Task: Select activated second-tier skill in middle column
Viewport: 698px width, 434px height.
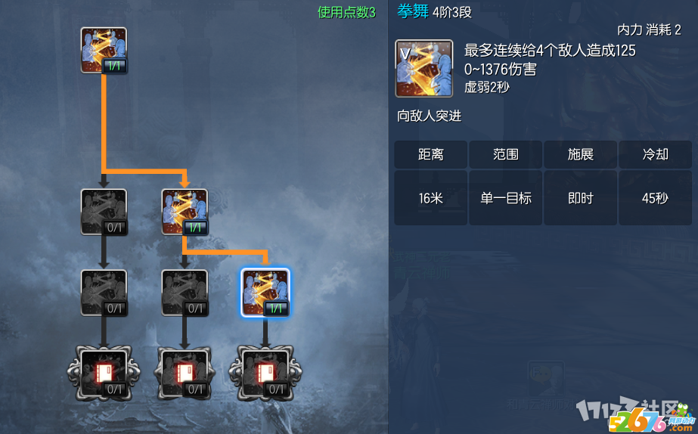Action: point(185,212)
